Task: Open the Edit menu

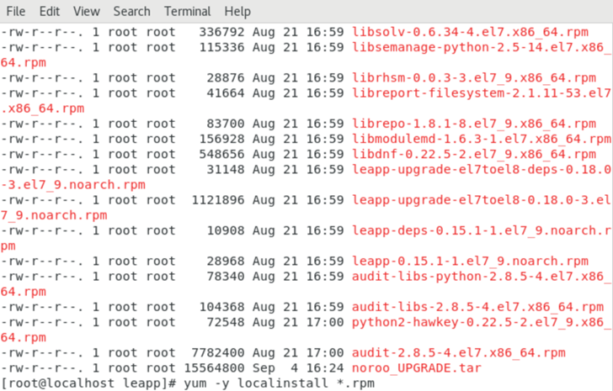Action: [x=50, y=11]
